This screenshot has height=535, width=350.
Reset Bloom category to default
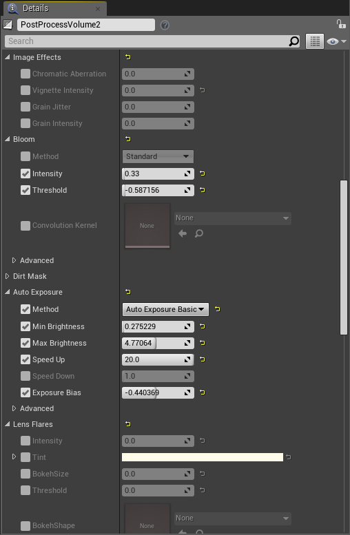pyautogui.click(x=128, y=139)
